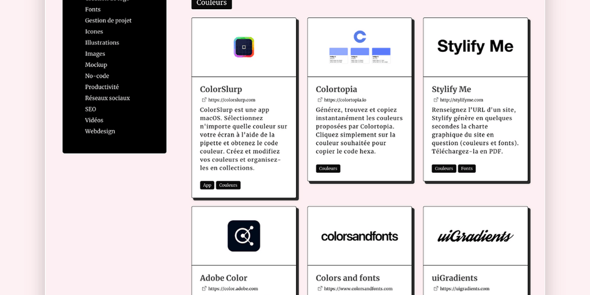Click the Colortopia logo thumbnail
Viewport: 590px width, 295px height.
(x=360, y=47)
